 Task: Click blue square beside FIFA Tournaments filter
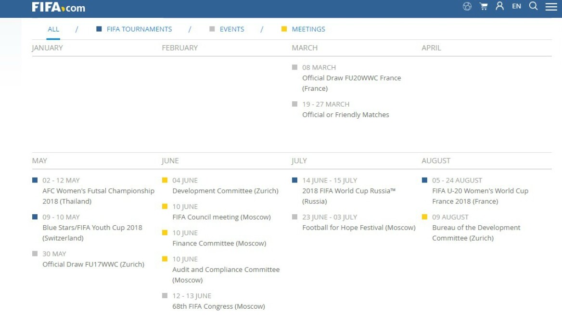pyautogui.click(x=99, y=29)
